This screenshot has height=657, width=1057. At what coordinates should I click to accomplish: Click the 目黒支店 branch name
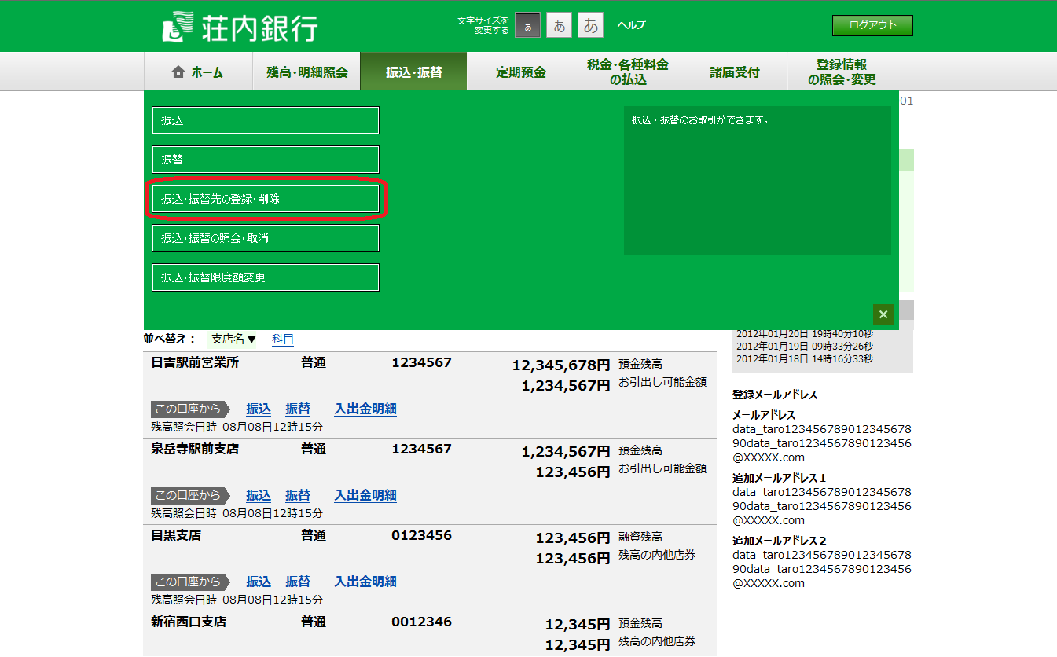pos(176,535)
